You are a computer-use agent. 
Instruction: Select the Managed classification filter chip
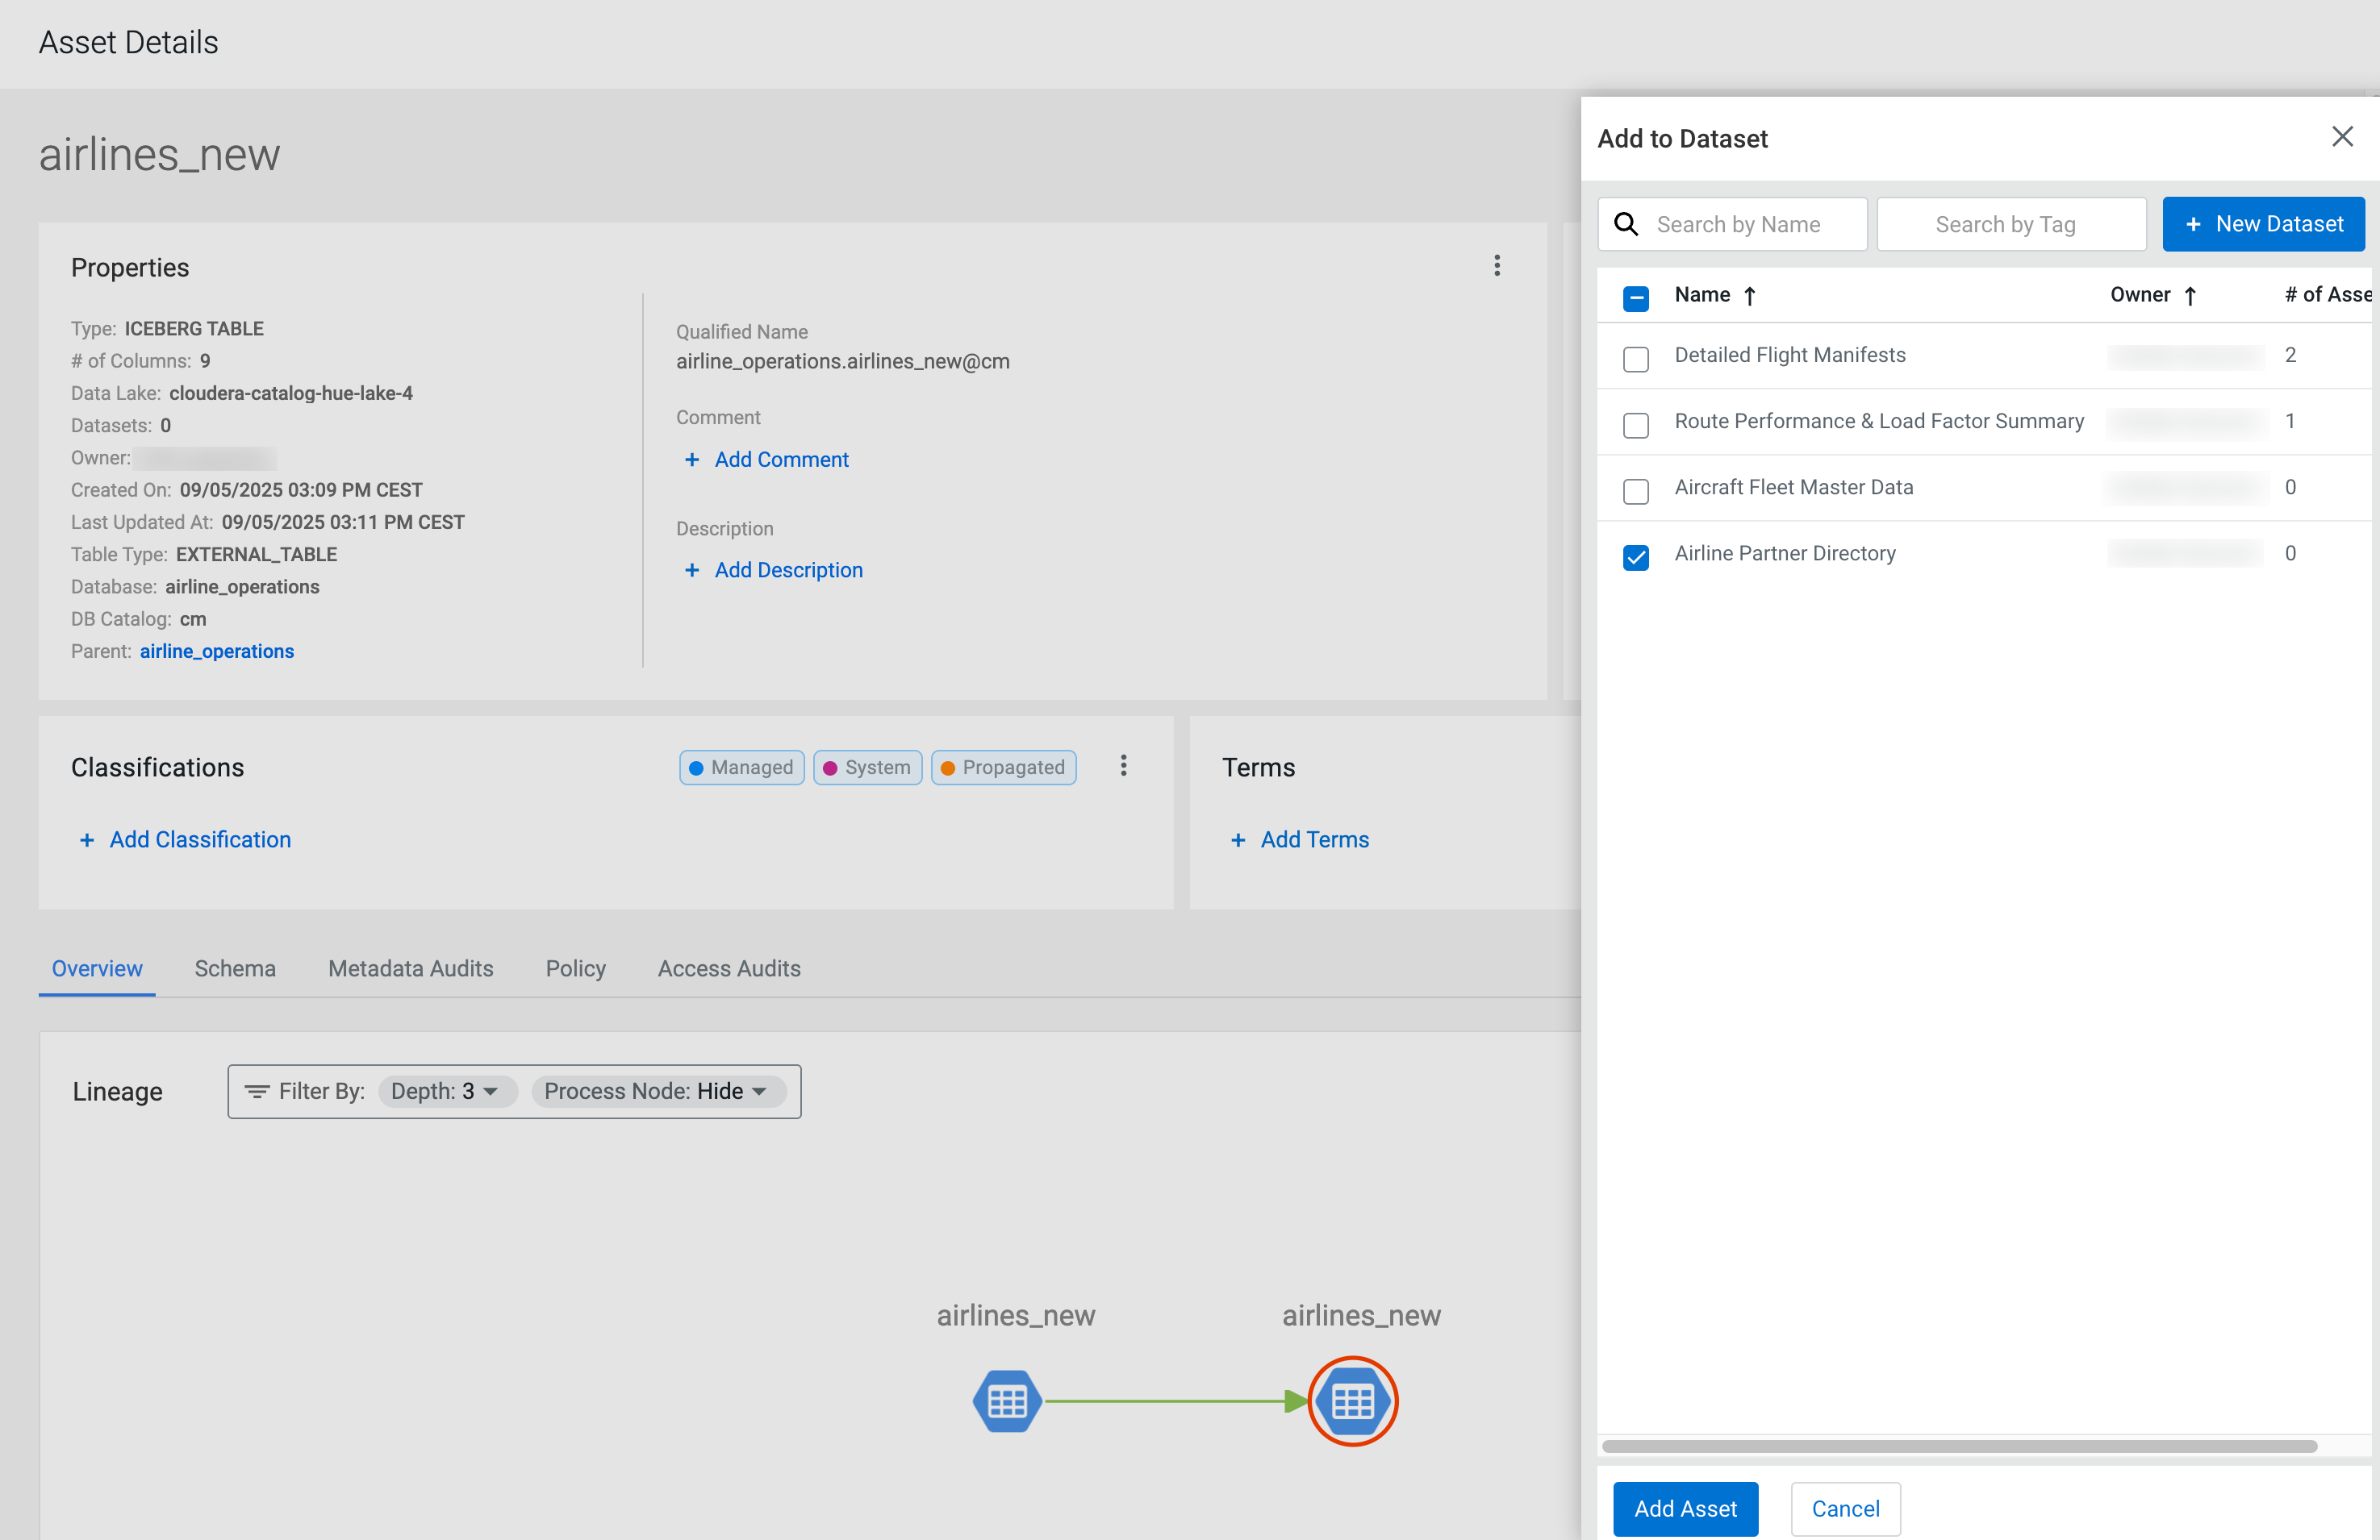pos(741,768)
